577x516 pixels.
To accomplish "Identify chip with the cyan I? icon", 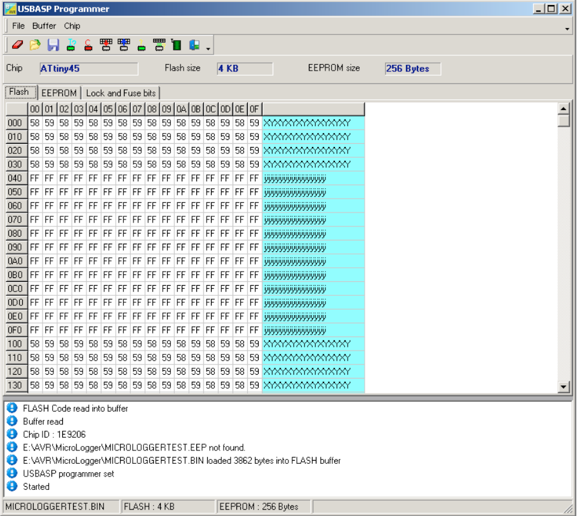I will (71, 45).
